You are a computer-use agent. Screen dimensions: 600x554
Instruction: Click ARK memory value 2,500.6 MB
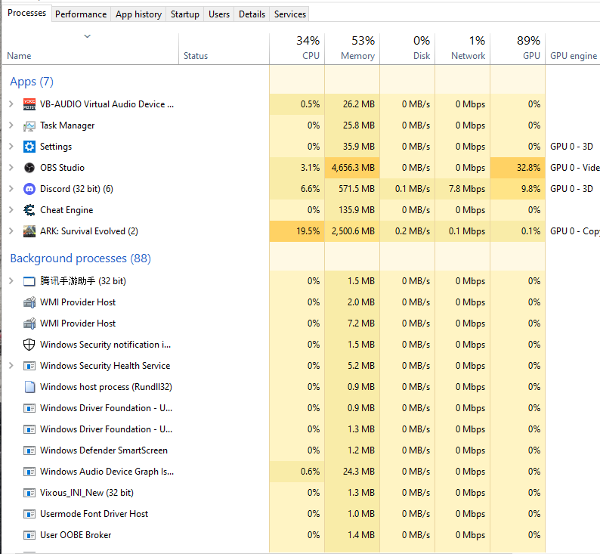click(352, 231)
